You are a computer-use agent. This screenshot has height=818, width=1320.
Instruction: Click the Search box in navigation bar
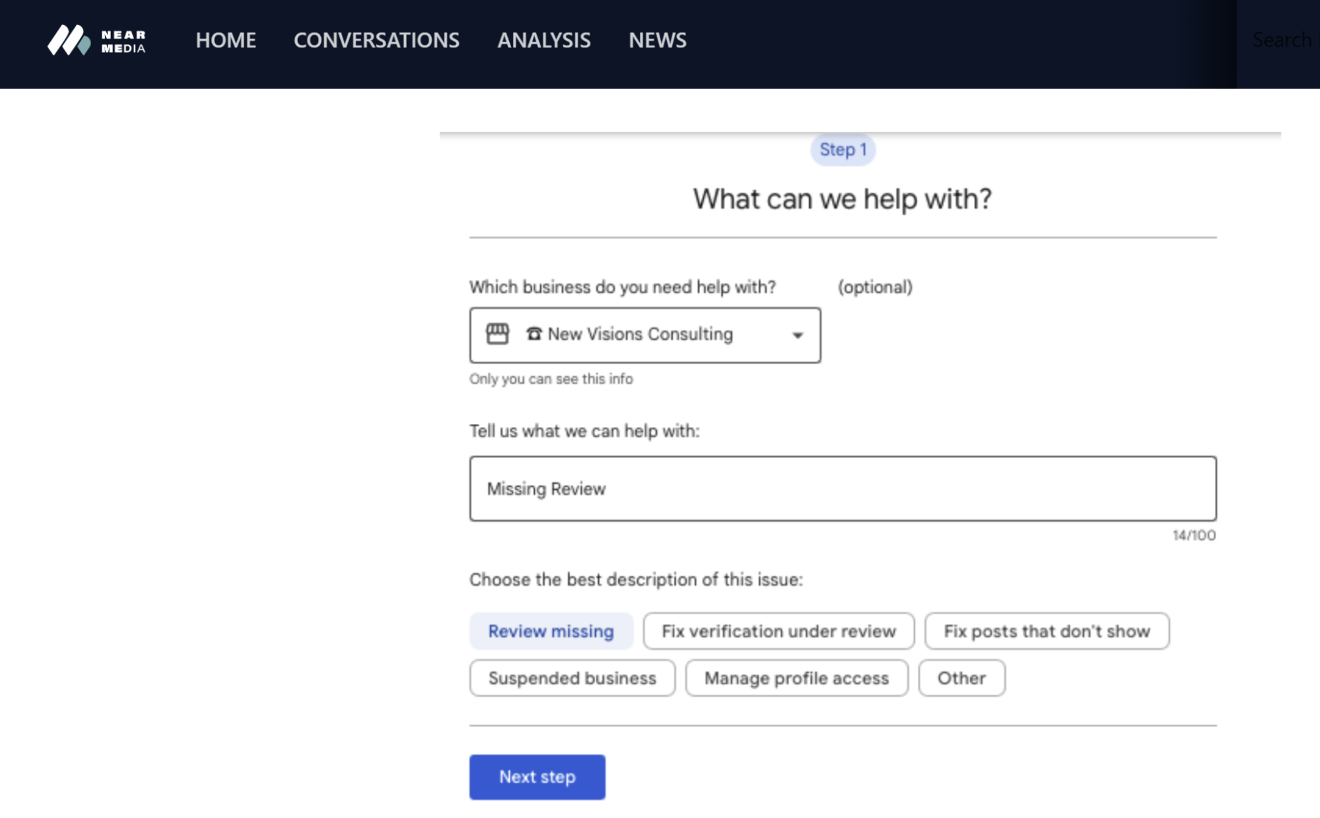coord(1282,40)
